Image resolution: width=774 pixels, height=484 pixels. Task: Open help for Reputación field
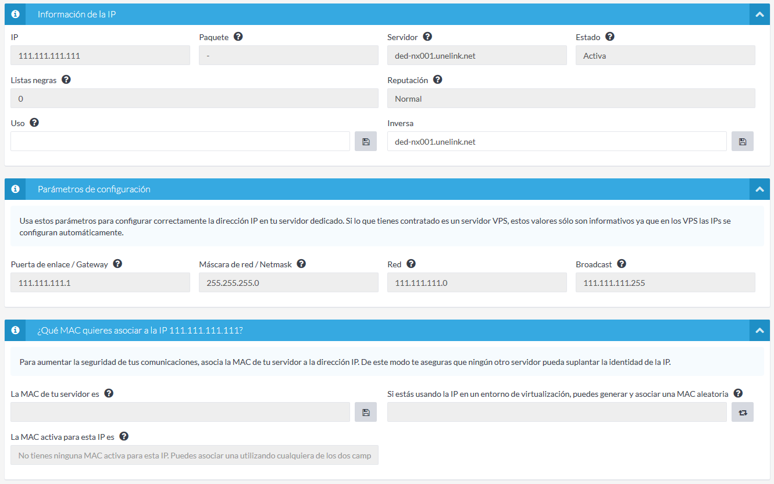pyautogui.click(x=437, y=80)
